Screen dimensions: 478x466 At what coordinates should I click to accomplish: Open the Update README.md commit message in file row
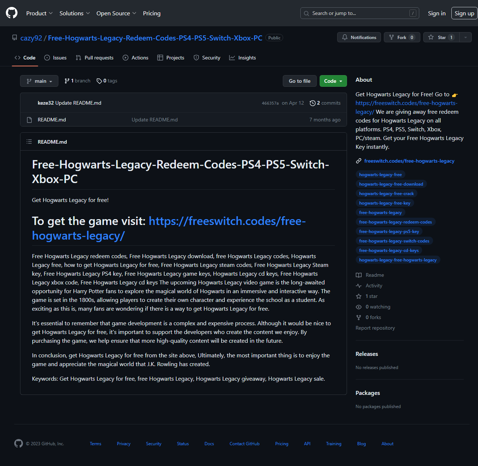(155, 120)
